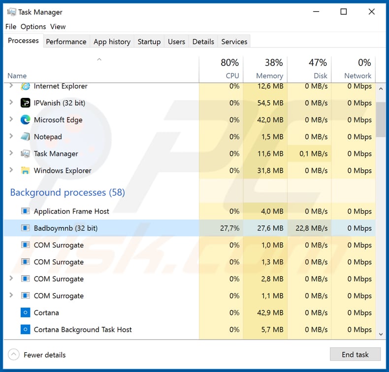
Task: Click the 42,0 MB Microsoft Edge memory value
Action: (270, 120)
